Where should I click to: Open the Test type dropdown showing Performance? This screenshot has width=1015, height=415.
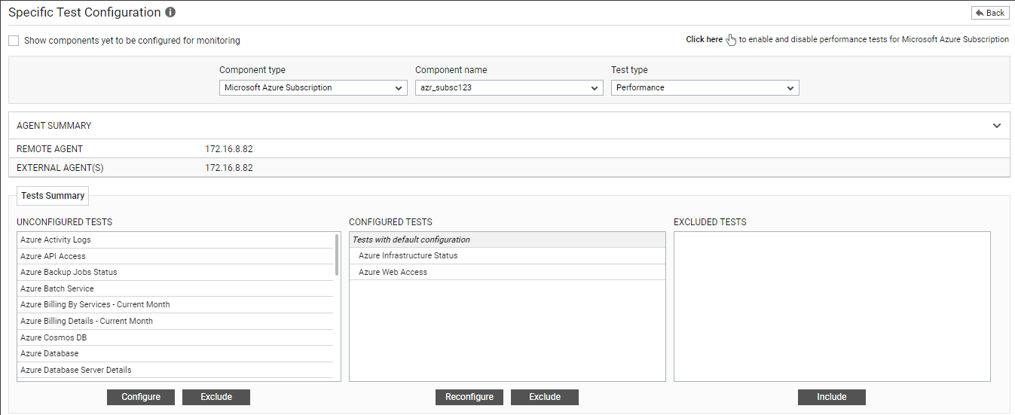click(705, 88)
